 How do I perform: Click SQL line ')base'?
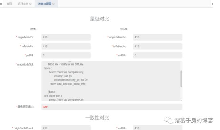(x=52, y=92)
